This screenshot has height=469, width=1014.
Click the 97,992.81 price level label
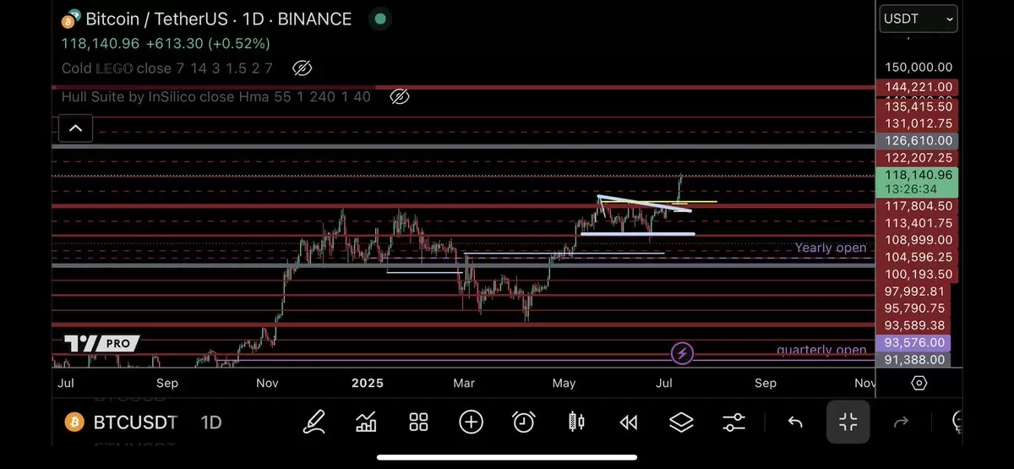913,292
